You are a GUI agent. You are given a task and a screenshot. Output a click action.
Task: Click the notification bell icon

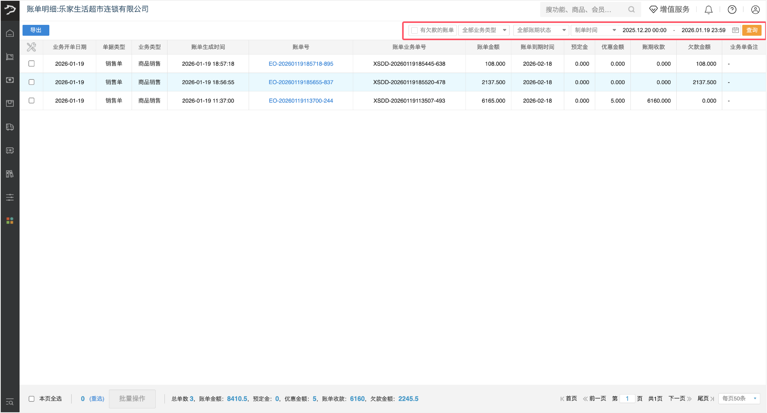pyautogui.click(x=708, y=10)
